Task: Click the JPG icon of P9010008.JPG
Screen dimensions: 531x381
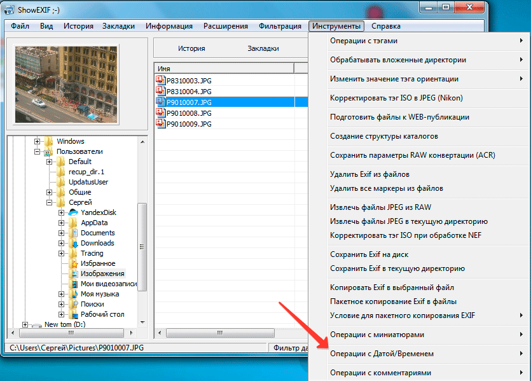Action: click(x=160, y=113)
